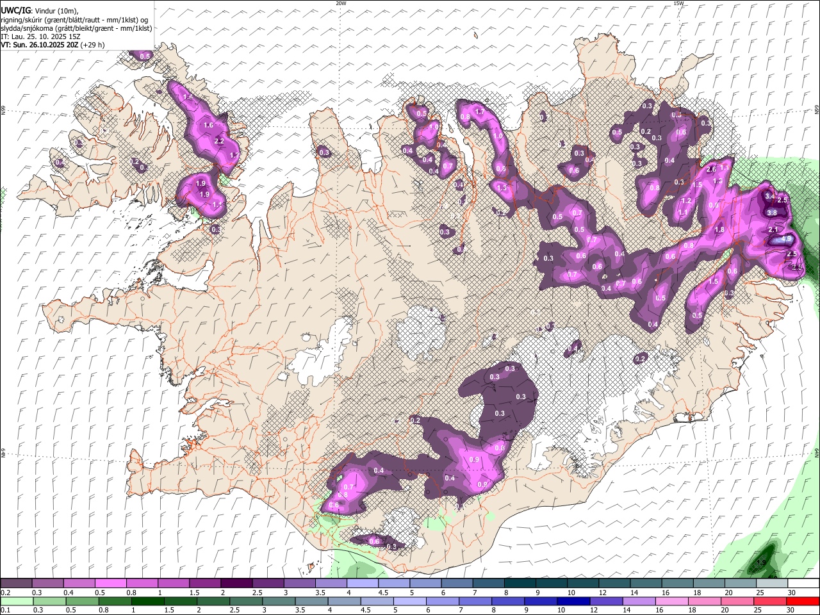This screenshot has width=820, height=615.
Task: Select the lavender 5 rain legend swatch
Action: pos(410,602)
